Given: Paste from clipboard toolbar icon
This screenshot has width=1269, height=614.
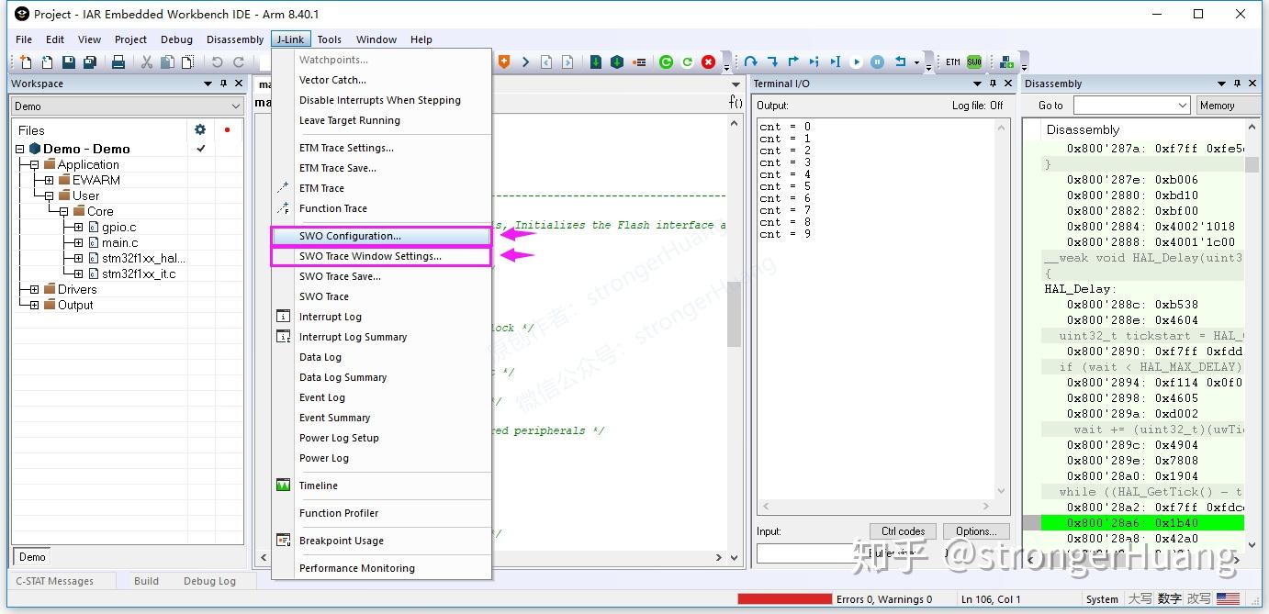Looking at the screenshot, I should point(187,61).
